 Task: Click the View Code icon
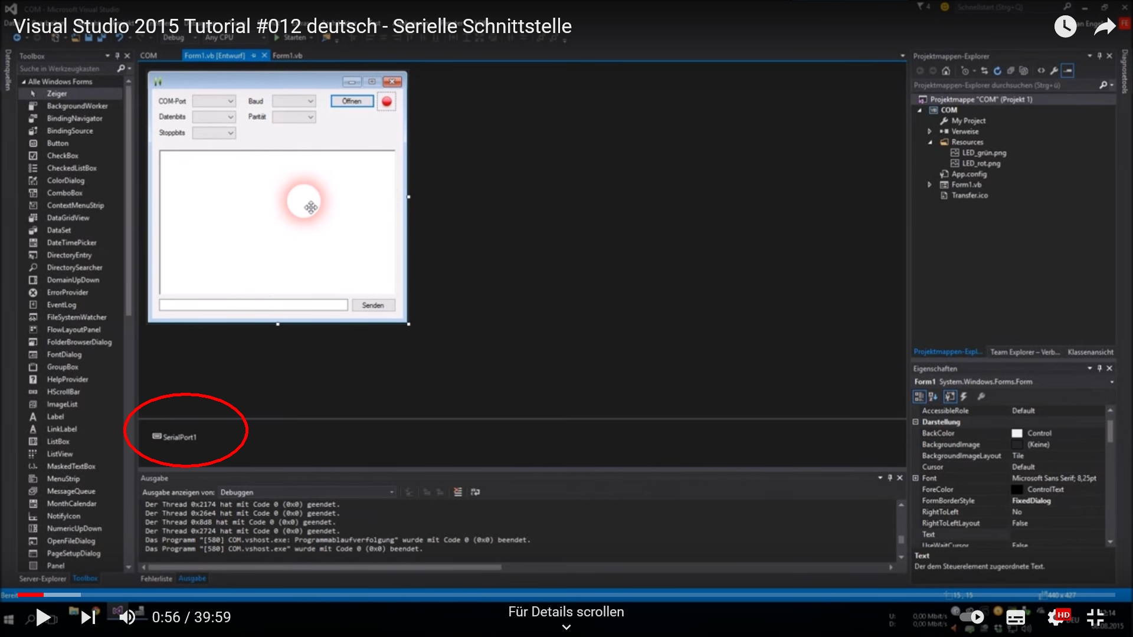1041,71
